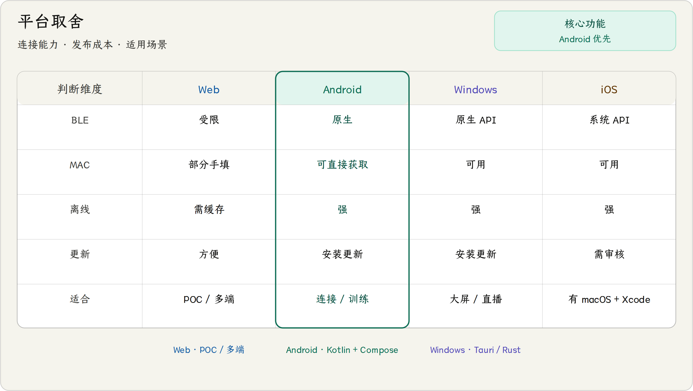This screenshot has width=693, height=391.
Task: Select the subtitle "连接能力 · 发布成本 · 适用场景"
Action: 92,45
